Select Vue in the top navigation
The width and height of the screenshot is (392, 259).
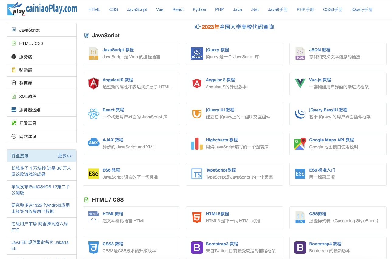pos(160,9)
